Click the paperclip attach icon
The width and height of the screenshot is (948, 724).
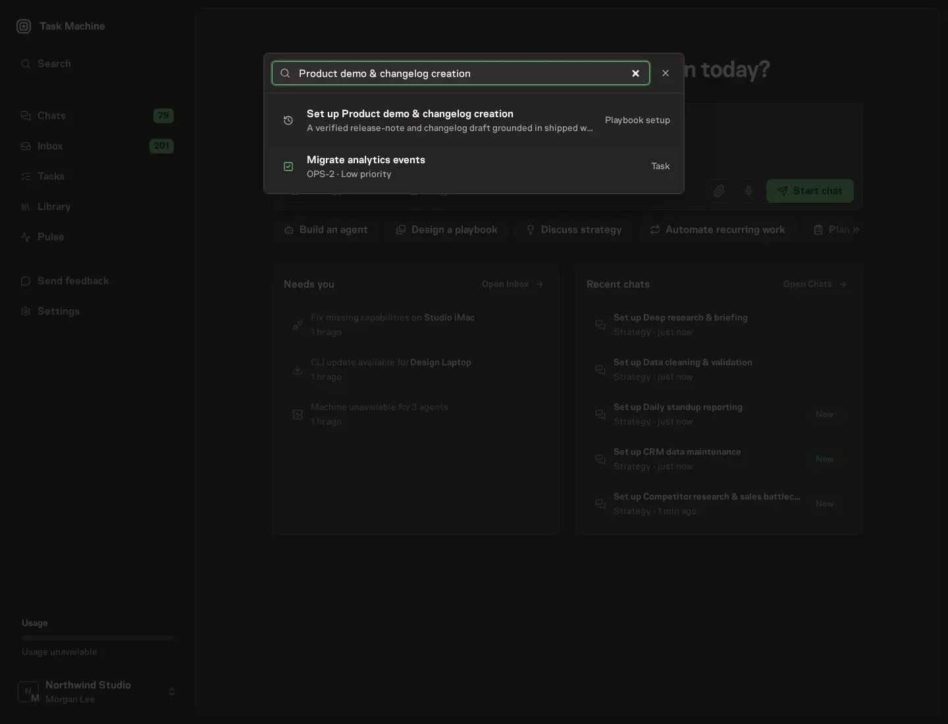click(719, 191)
